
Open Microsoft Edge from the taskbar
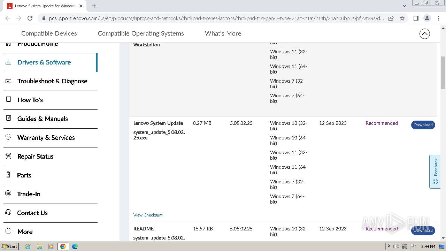click(75, 246)
